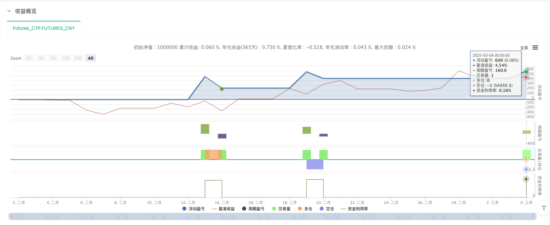This screenshot has width=550, height=225.
Task: Click the 初始净值 summary statistics line
Action: pos(275,47)
